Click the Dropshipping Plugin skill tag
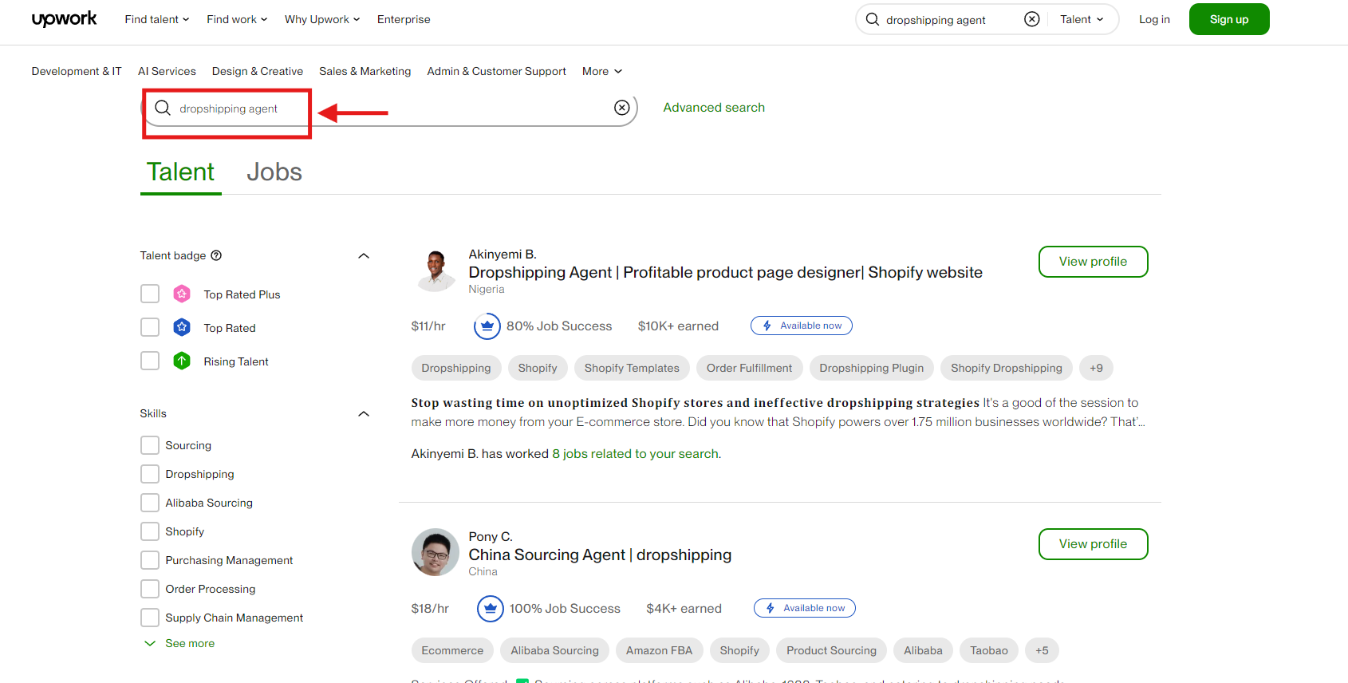This screenshot has width=1348, height=683. coord(872,368)
